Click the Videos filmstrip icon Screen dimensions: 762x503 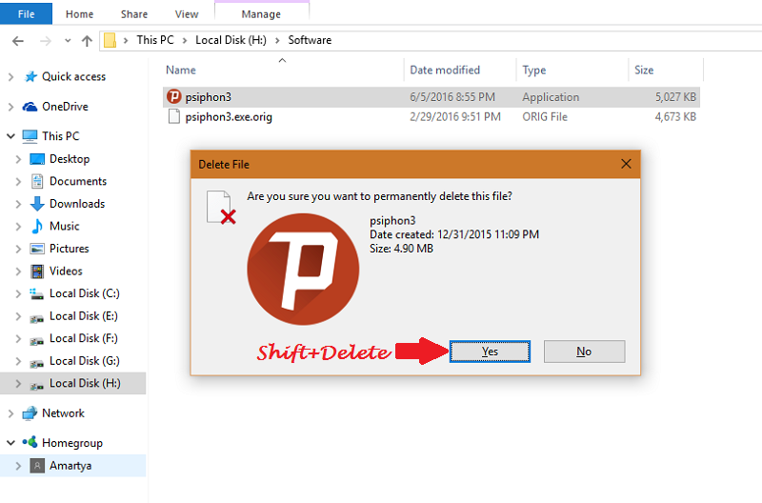click(x=37, y=272)
